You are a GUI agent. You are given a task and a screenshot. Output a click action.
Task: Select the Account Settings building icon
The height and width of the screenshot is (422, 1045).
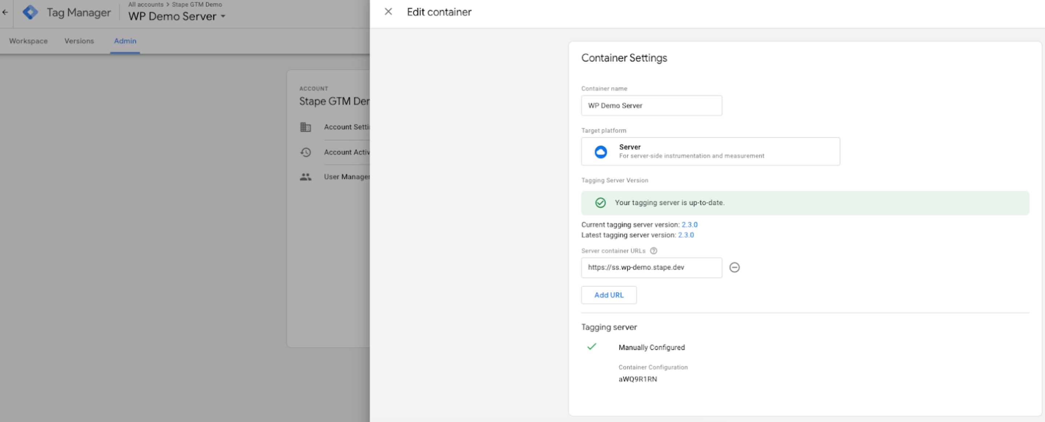[x=306, y=127]
